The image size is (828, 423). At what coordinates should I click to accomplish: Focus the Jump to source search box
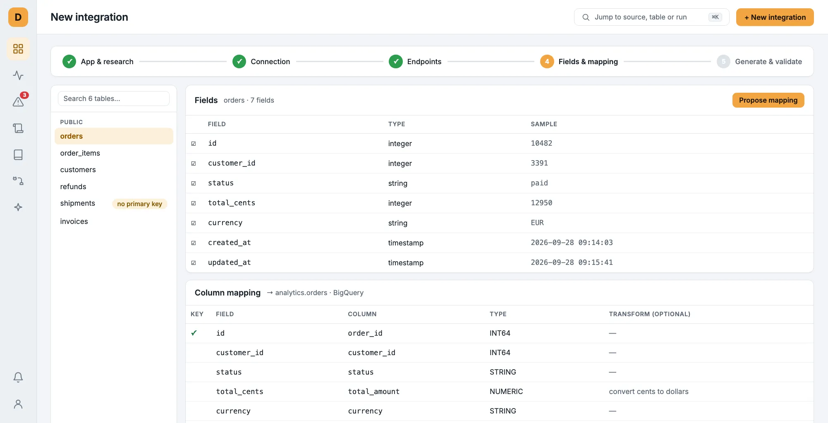(651, 17)
